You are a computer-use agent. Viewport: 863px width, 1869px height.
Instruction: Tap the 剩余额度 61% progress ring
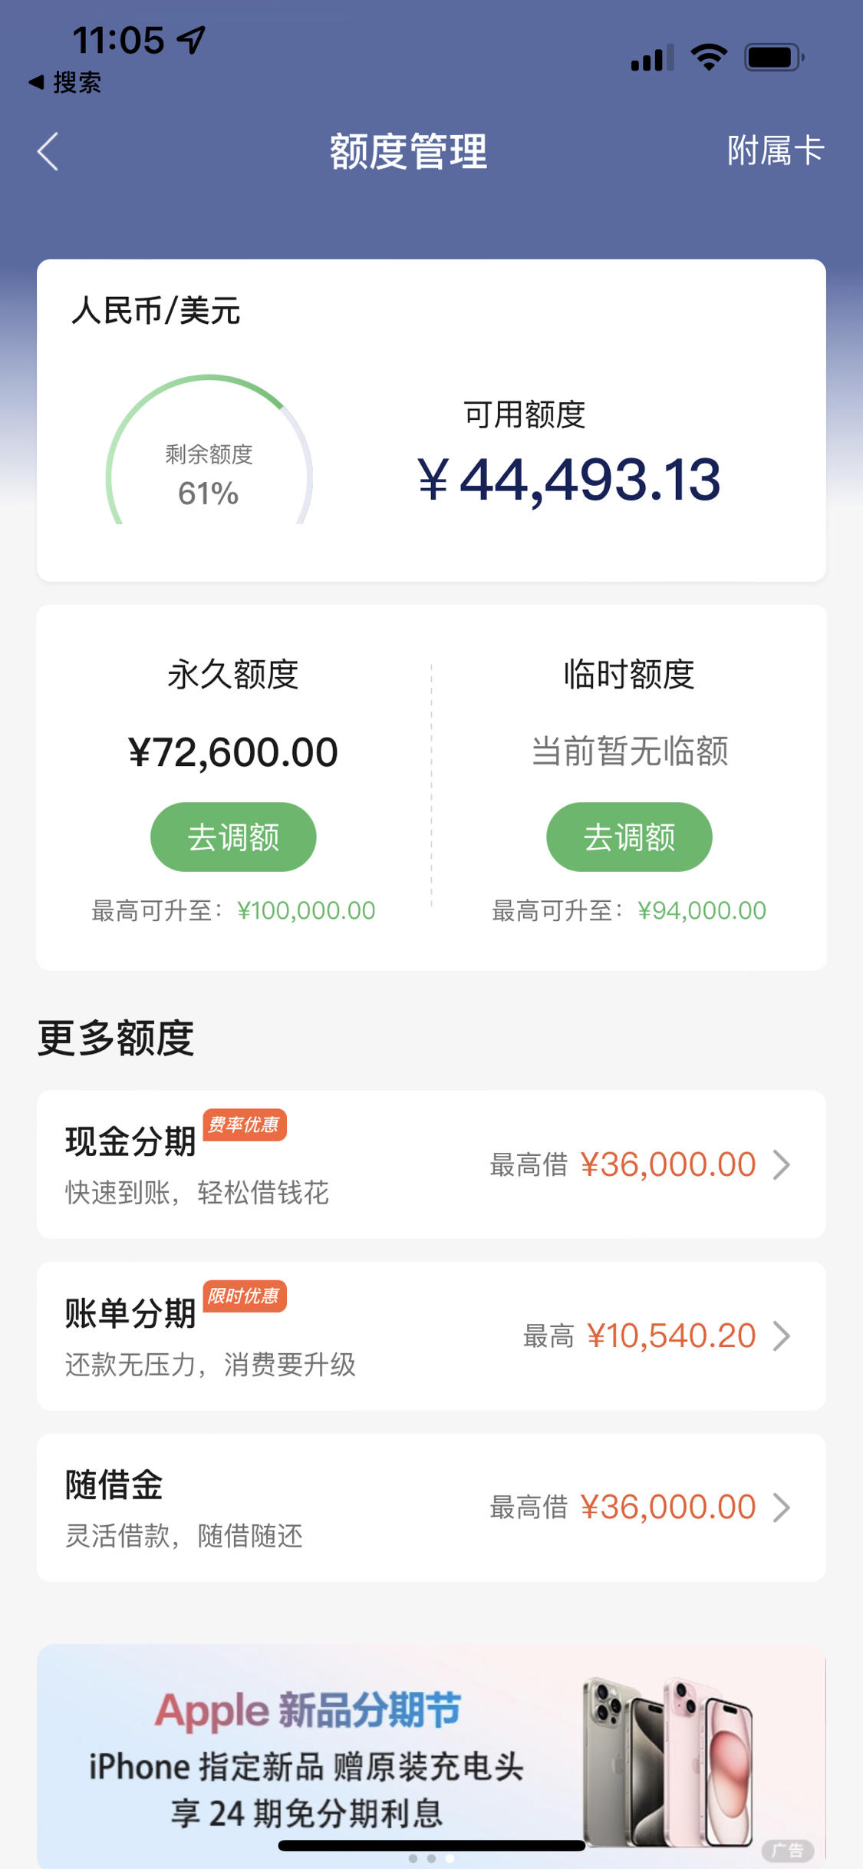[x=209, y=451]
